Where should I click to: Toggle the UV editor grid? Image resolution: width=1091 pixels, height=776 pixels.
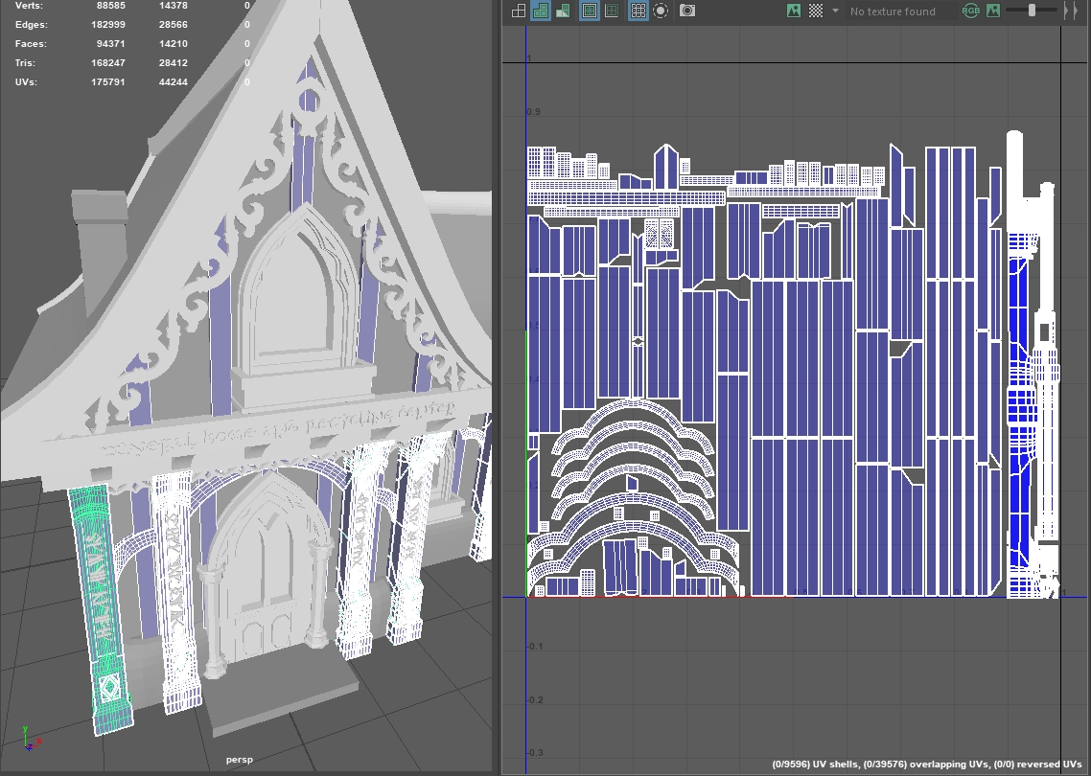638,11
